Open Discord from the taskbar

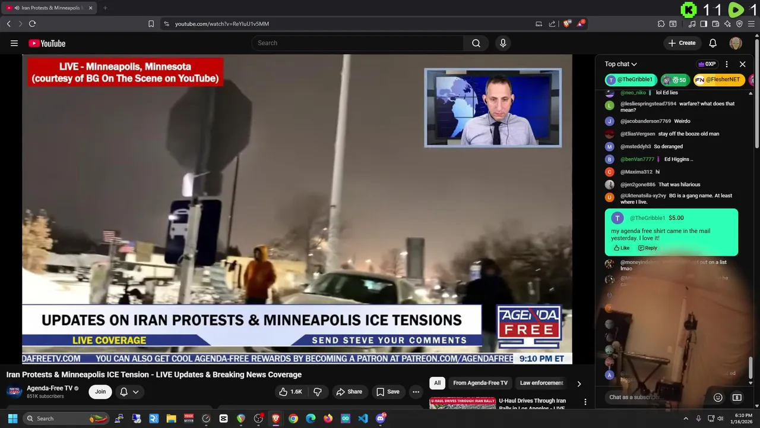381,418
